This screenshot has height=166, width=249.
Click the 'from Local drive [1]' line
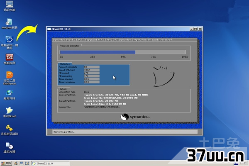105,104
